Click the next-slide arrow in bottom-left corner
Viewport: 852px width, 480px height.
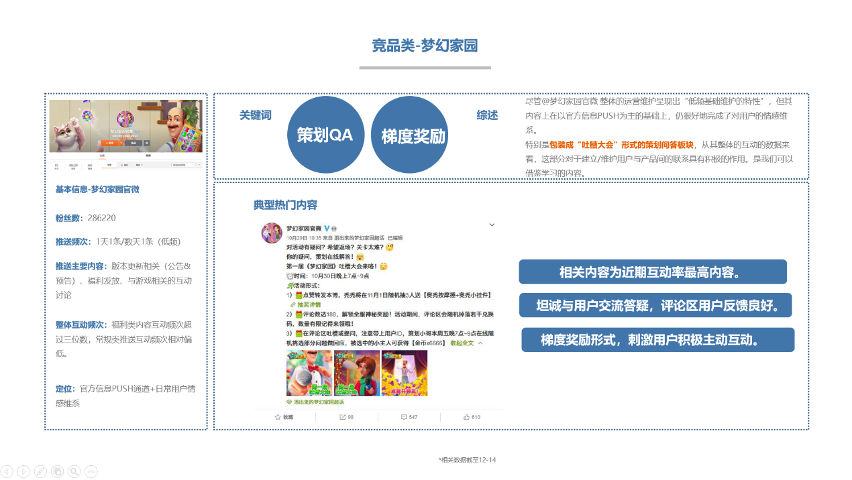point(23,471)
